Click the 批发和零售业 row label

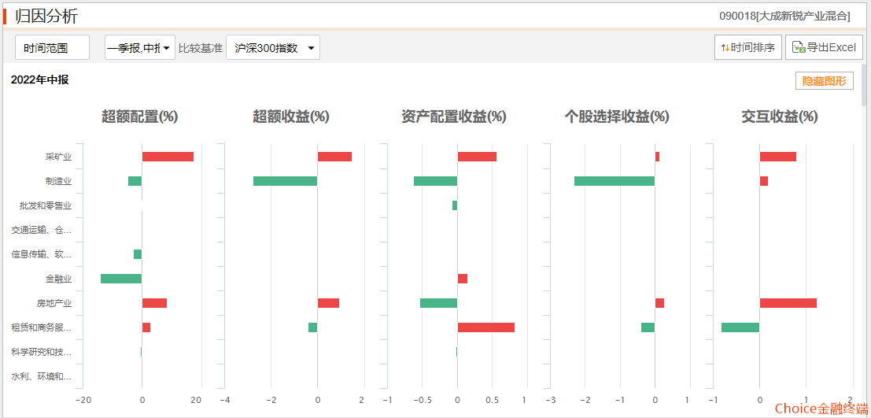(46, 205)
